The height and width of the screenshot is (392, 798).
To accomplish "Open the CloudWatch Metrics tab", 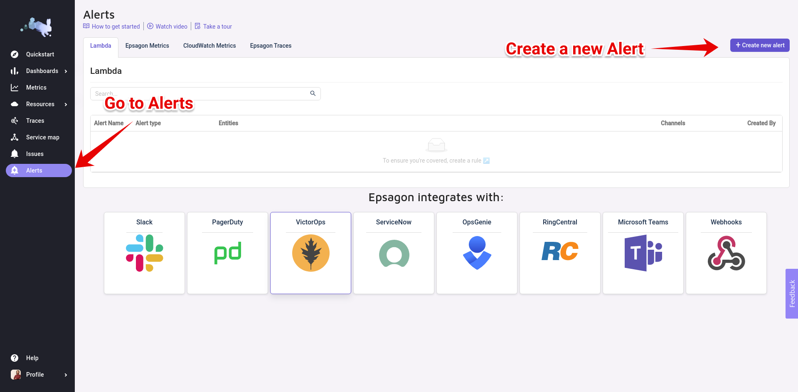I will point(209,46).
